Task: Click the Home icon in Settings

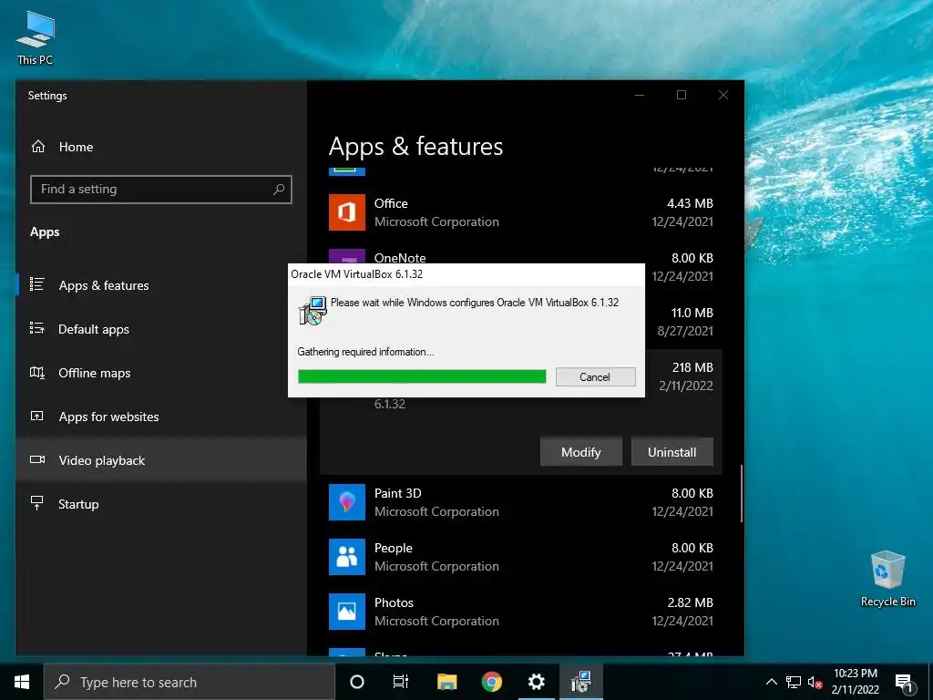Action: tap(38, 147)
